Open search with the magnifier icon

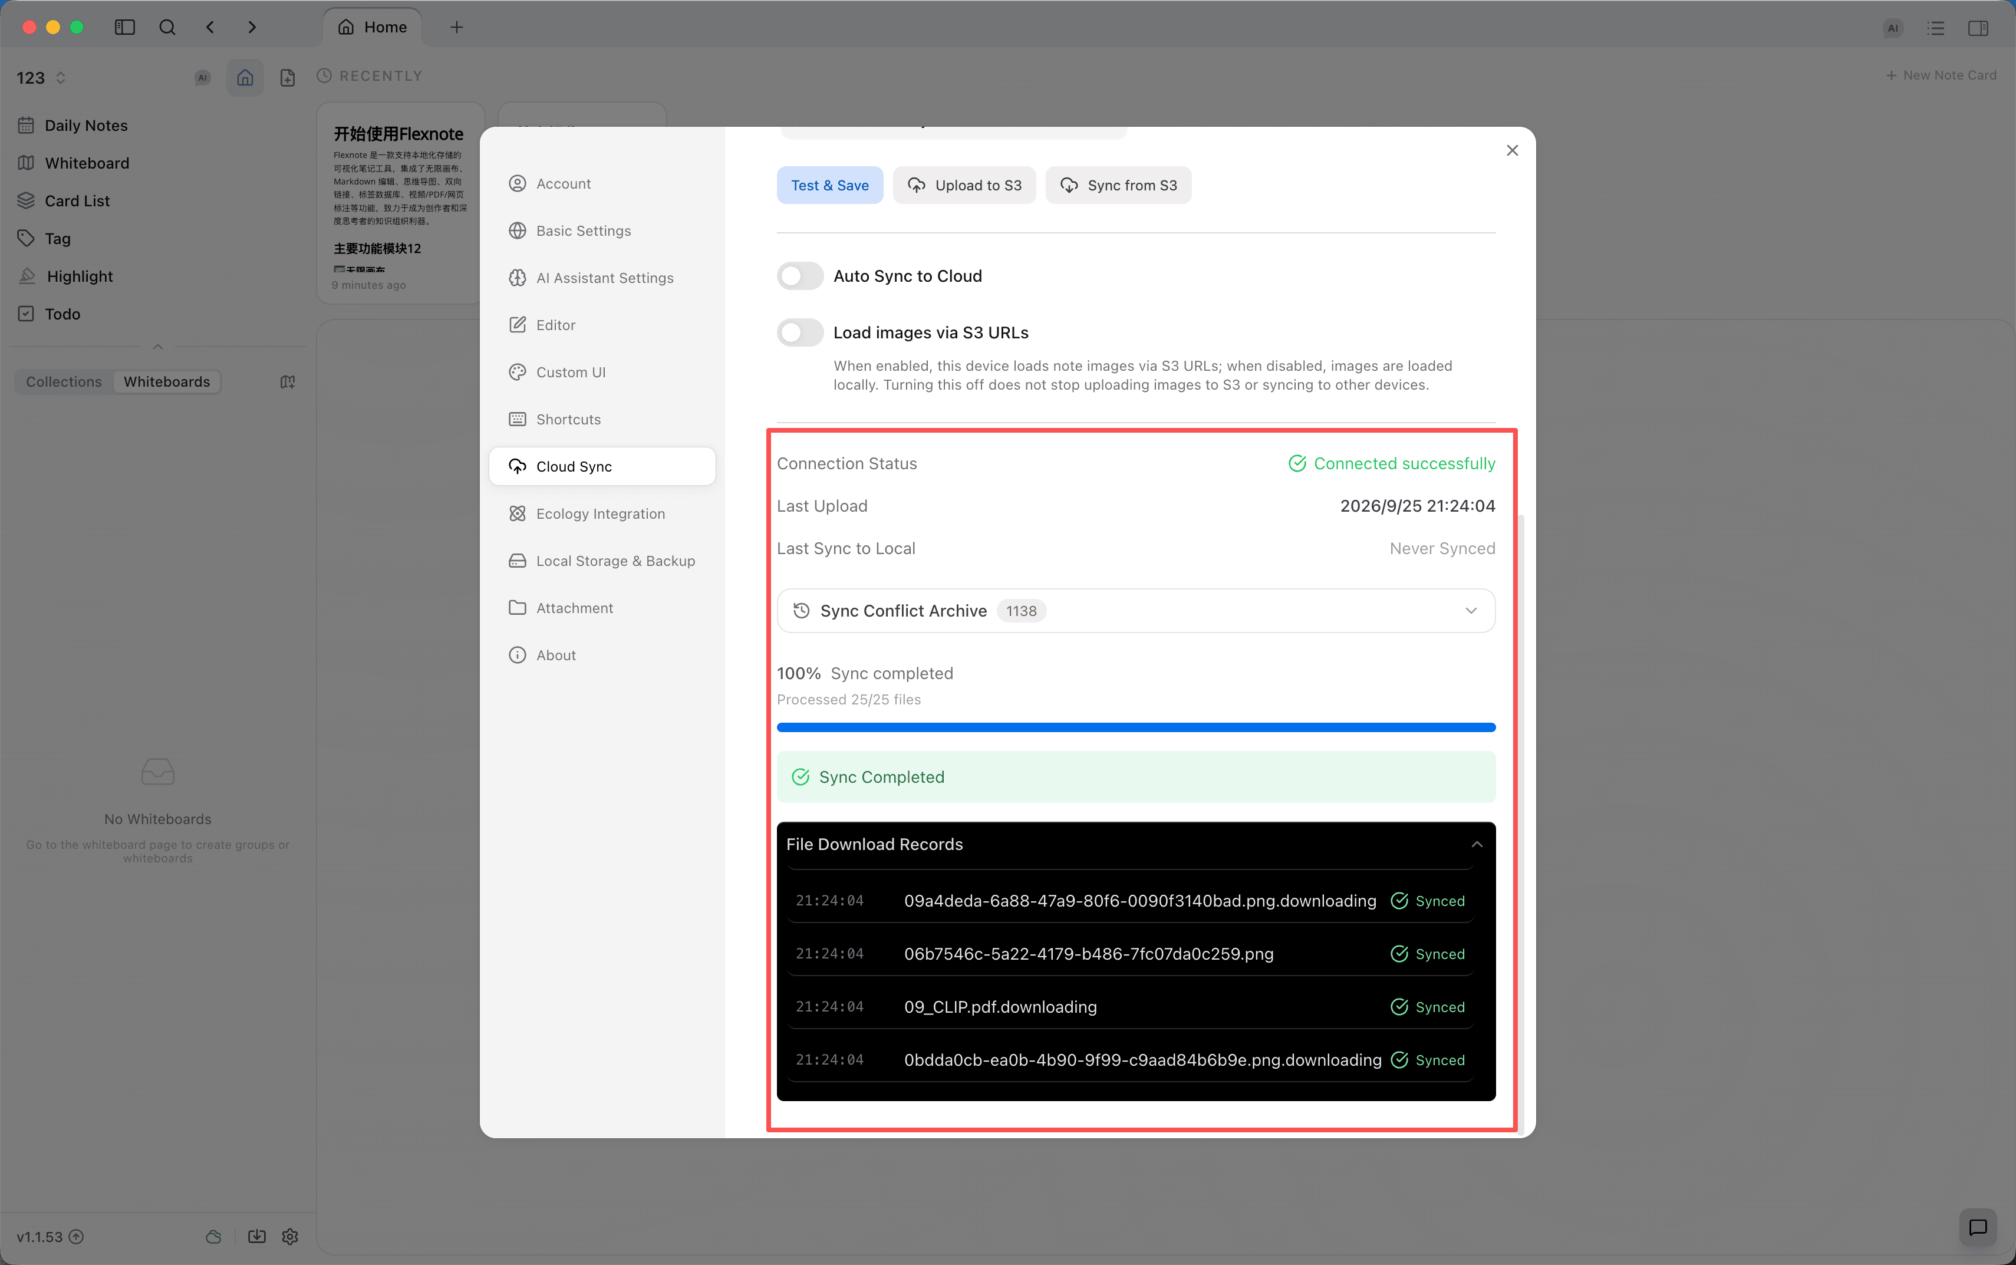coord(167,28)
